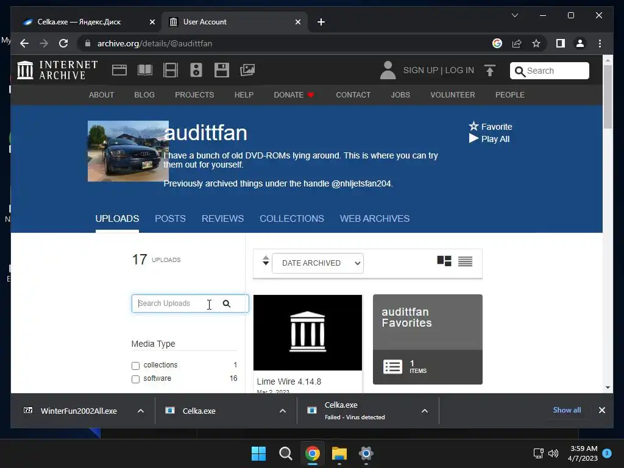Open File Explorer from taskbar
This screenshot has width=624, height=468.
(339, 453)
